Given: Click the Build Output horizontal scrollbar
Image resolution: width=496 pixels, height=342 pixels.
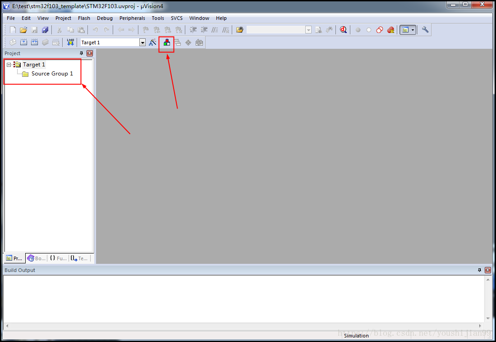Looking at the screenshot, I should pyautogui.click(x=243, y=326).
